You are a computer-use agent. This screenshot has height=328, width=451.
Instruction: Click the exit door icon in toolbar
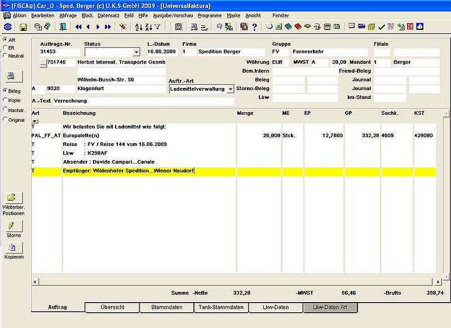click(63, 27)
